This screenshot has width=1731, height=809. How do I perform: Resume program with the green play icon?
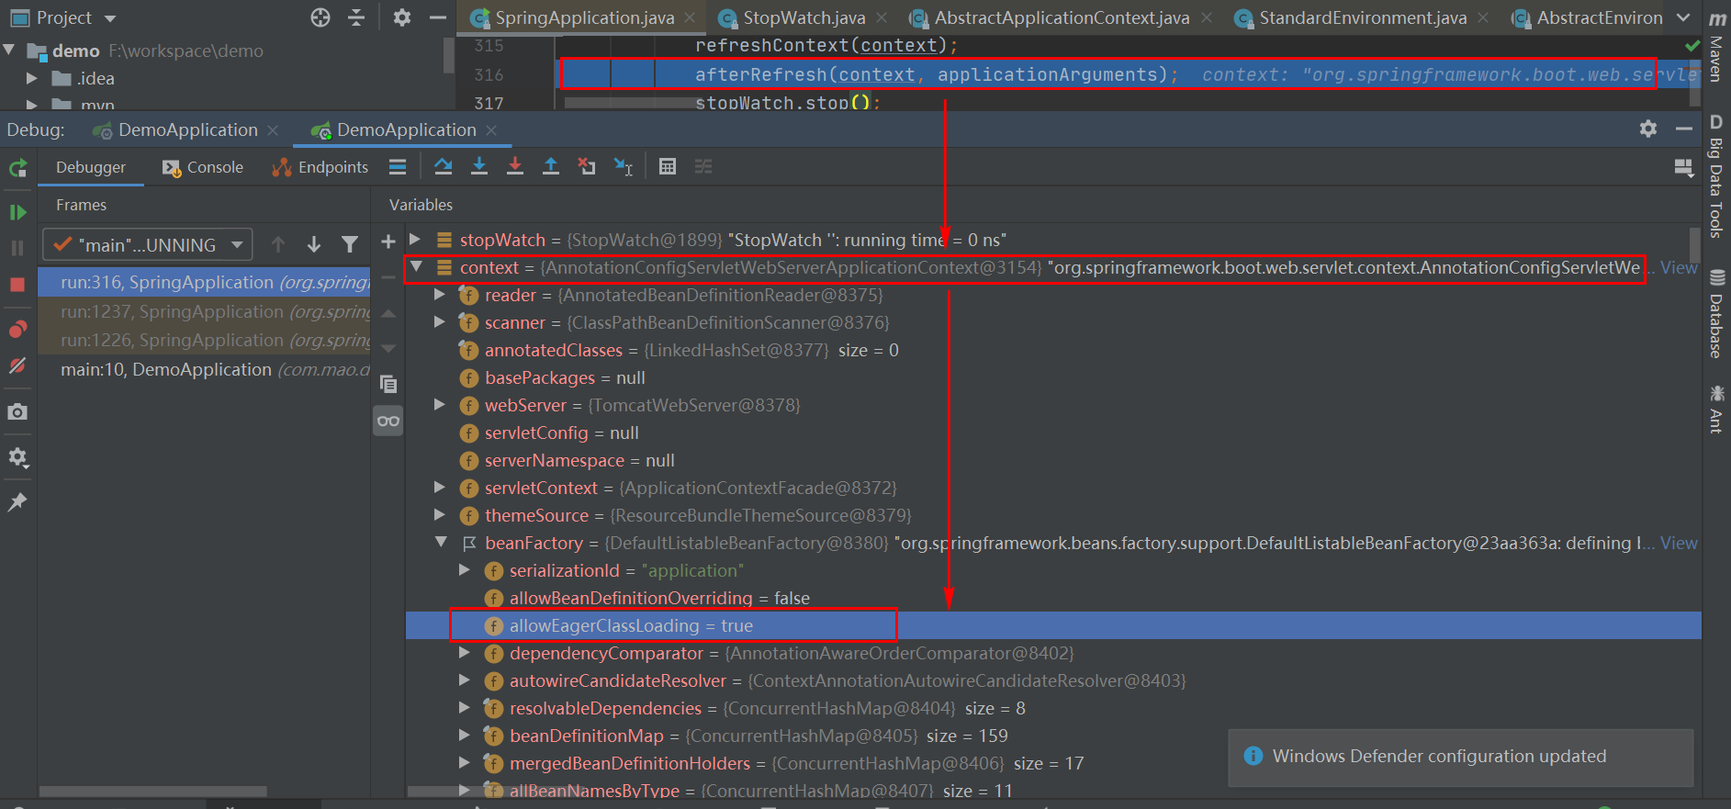(17, 212)
